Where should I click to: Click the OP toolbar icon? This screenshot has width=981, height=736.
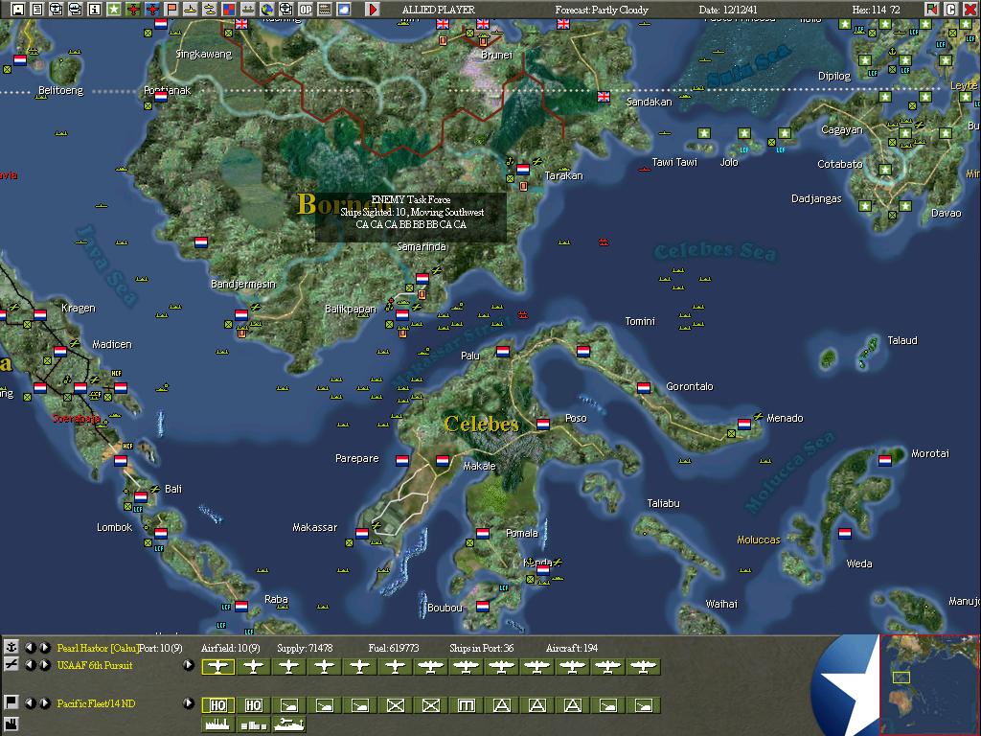(x=306, y=9)
